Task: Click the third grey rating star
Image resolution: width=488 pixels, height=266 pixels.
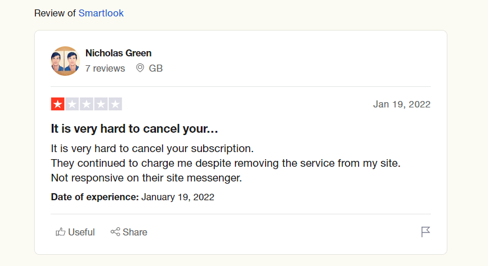Action: [87, 105]
